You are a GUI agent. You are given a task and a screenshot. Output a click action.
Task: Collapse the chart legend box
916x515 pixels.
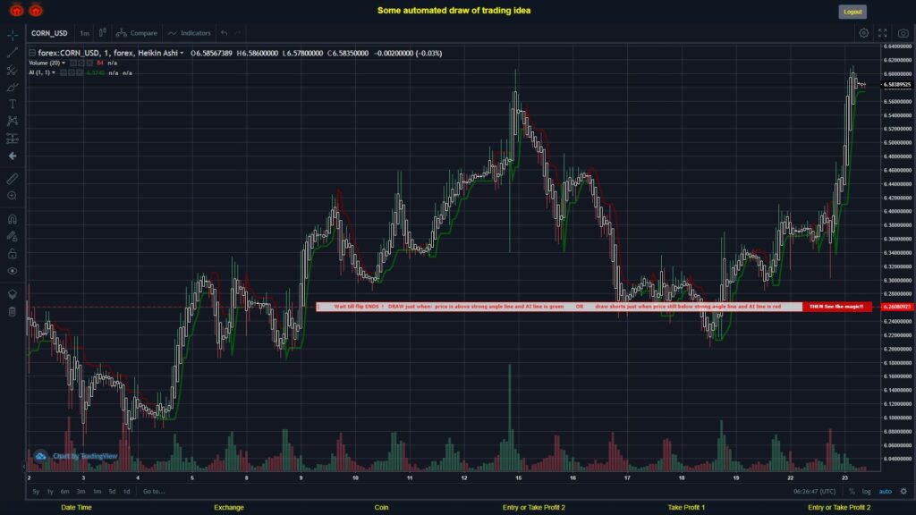click(x=32, y=53)
